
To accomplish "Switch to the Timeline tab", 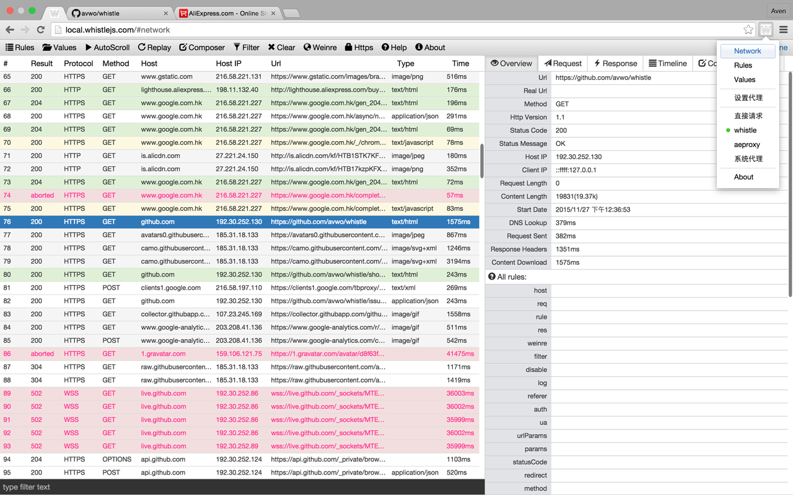I will 667,63.
